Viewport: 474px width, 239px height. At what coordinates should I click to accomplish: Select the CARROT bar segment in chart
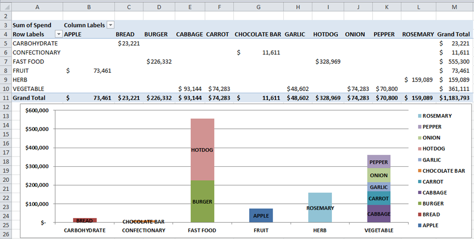(379, 198)
